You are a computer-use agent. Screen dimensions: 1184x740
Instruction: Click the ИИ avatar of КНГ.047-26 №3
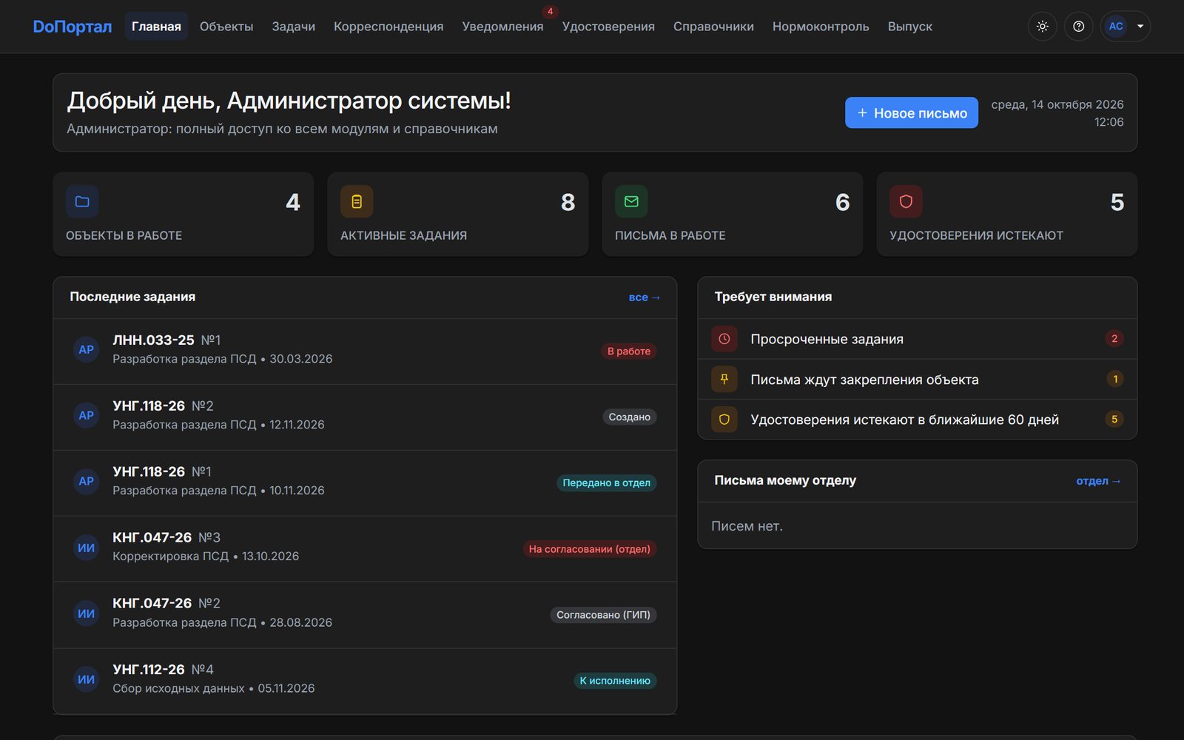[x=86, y=548]
